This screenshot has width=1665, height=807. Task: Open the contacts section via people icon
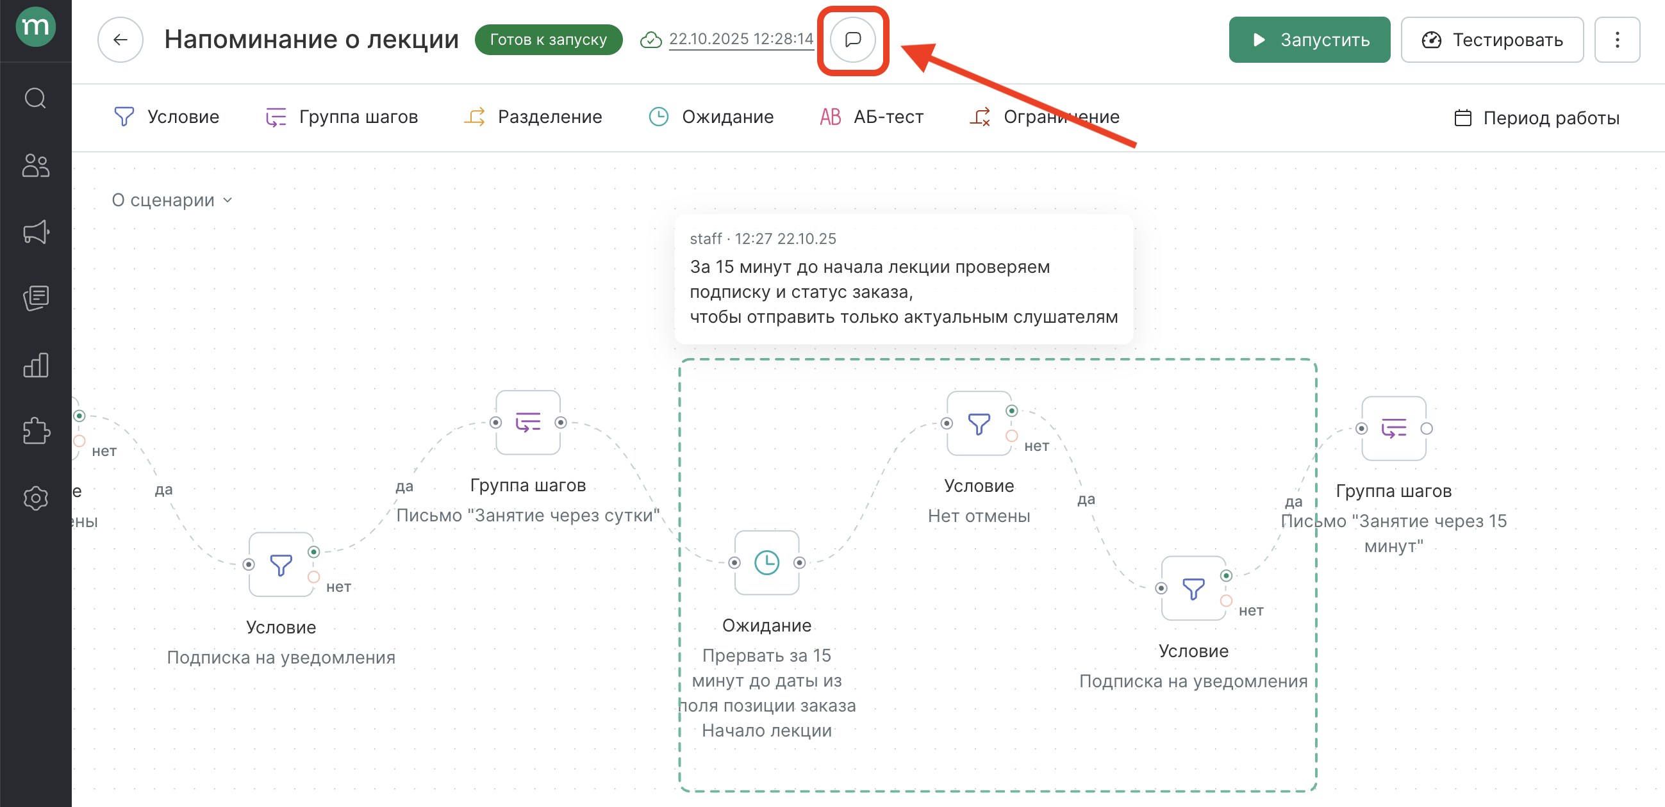[35, 166]
